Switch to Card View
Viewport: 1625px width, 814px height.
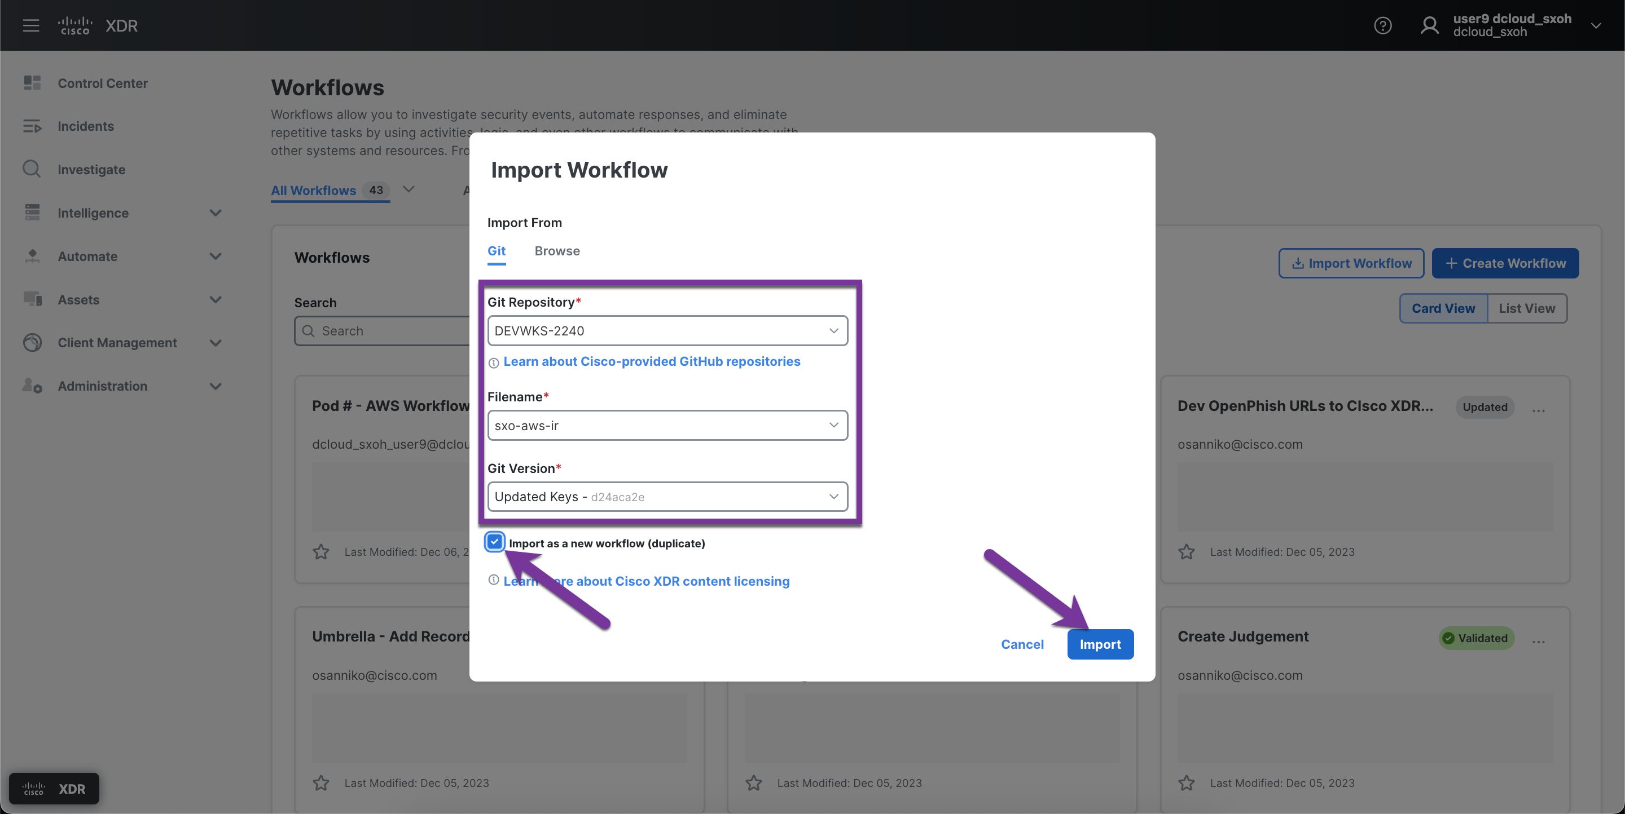[x=1443, y=308]
